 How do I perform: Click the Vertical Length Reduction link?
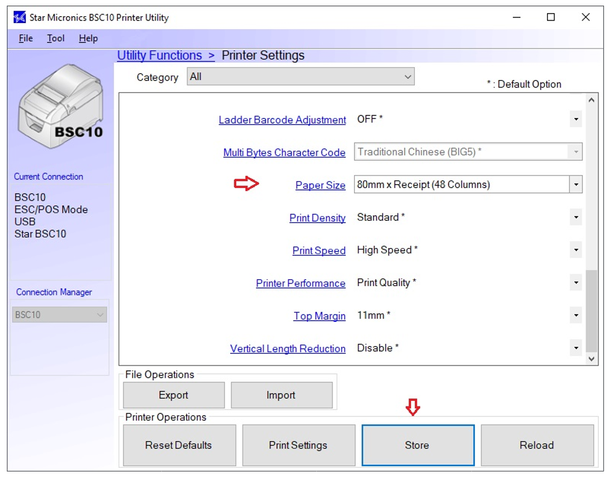point(287,349)
